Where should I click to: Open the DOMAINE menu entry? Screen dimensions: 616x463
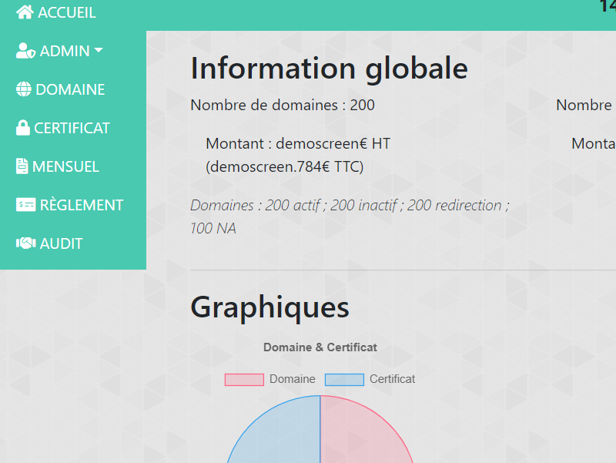(70, 89)
